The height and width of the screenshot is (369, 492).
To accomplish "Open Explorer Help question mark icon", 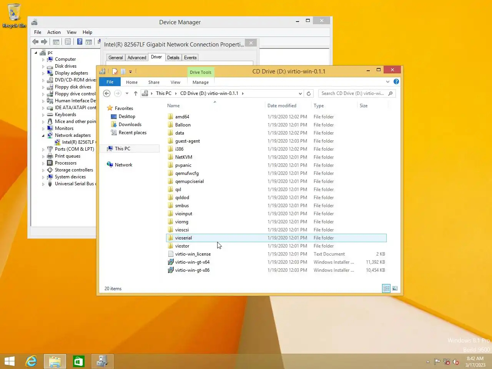I will click(396, 81).
